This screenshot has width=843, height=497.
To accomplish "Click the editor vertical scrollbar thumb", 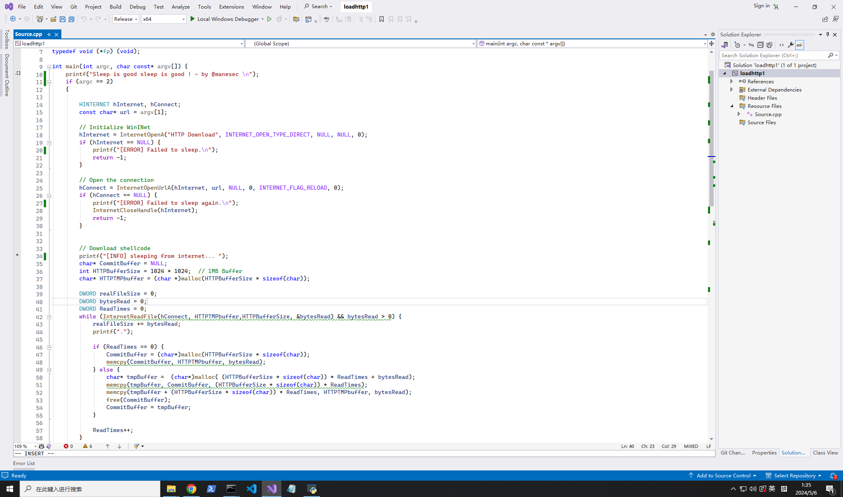I will [711, 138].
